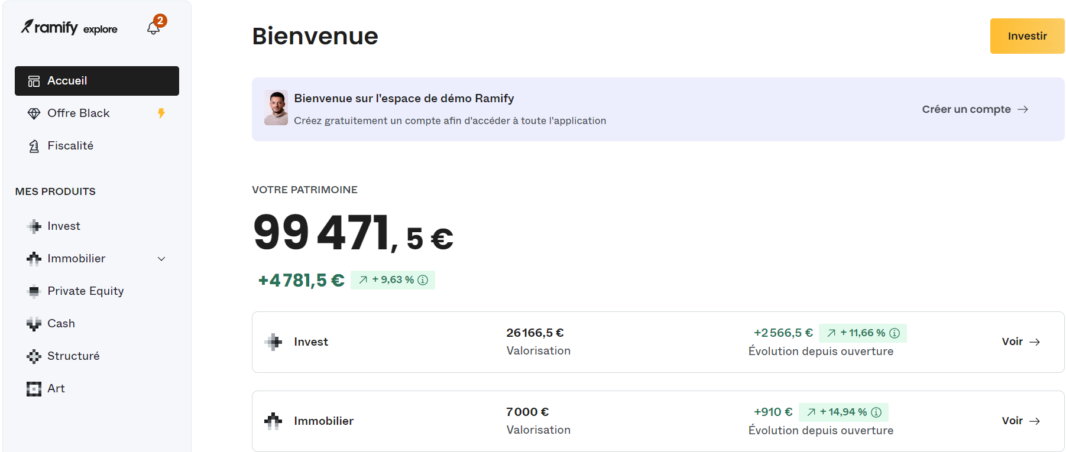Select Structuré in Mes Produits
Screen dimensions: 1066x452
73,356
